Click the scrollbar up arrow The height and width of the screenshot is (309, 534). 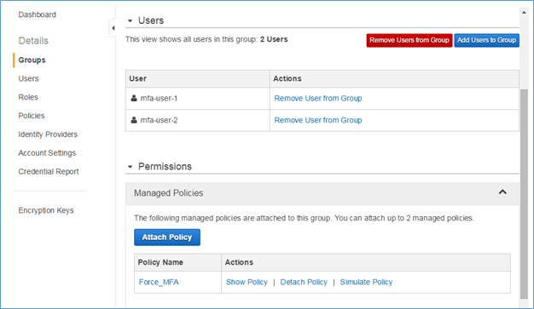(524, 13)
